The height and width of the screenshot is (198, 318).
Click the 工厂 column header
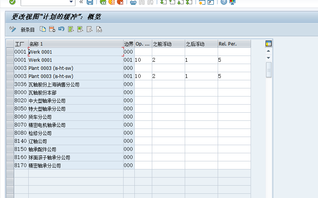pyautogui.click(x=21, y=44)
